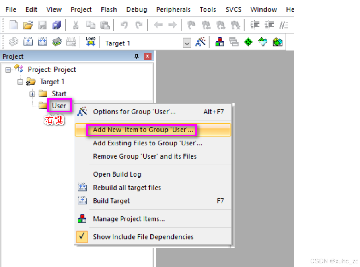Open the Target 1 selection dropdown
Image resolution: width=360 pixels, height=267 pixels.
(187, 43)
